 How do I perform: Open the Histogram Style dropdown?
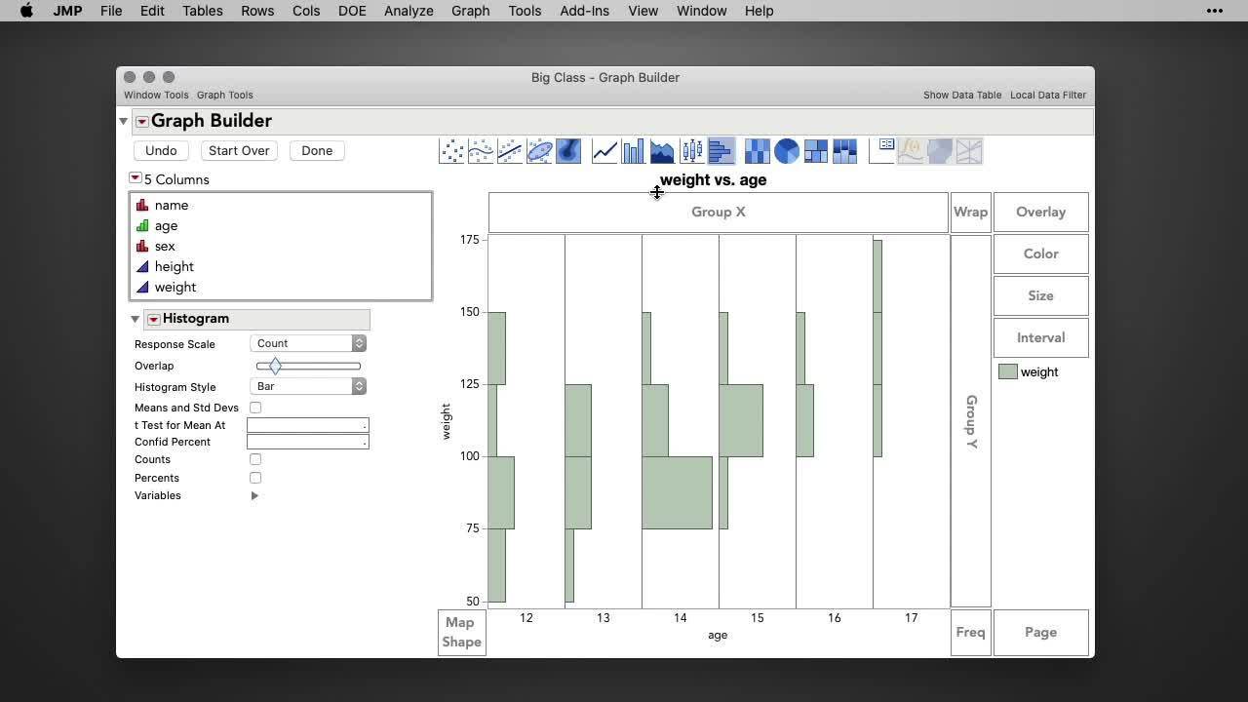point(308,386)
